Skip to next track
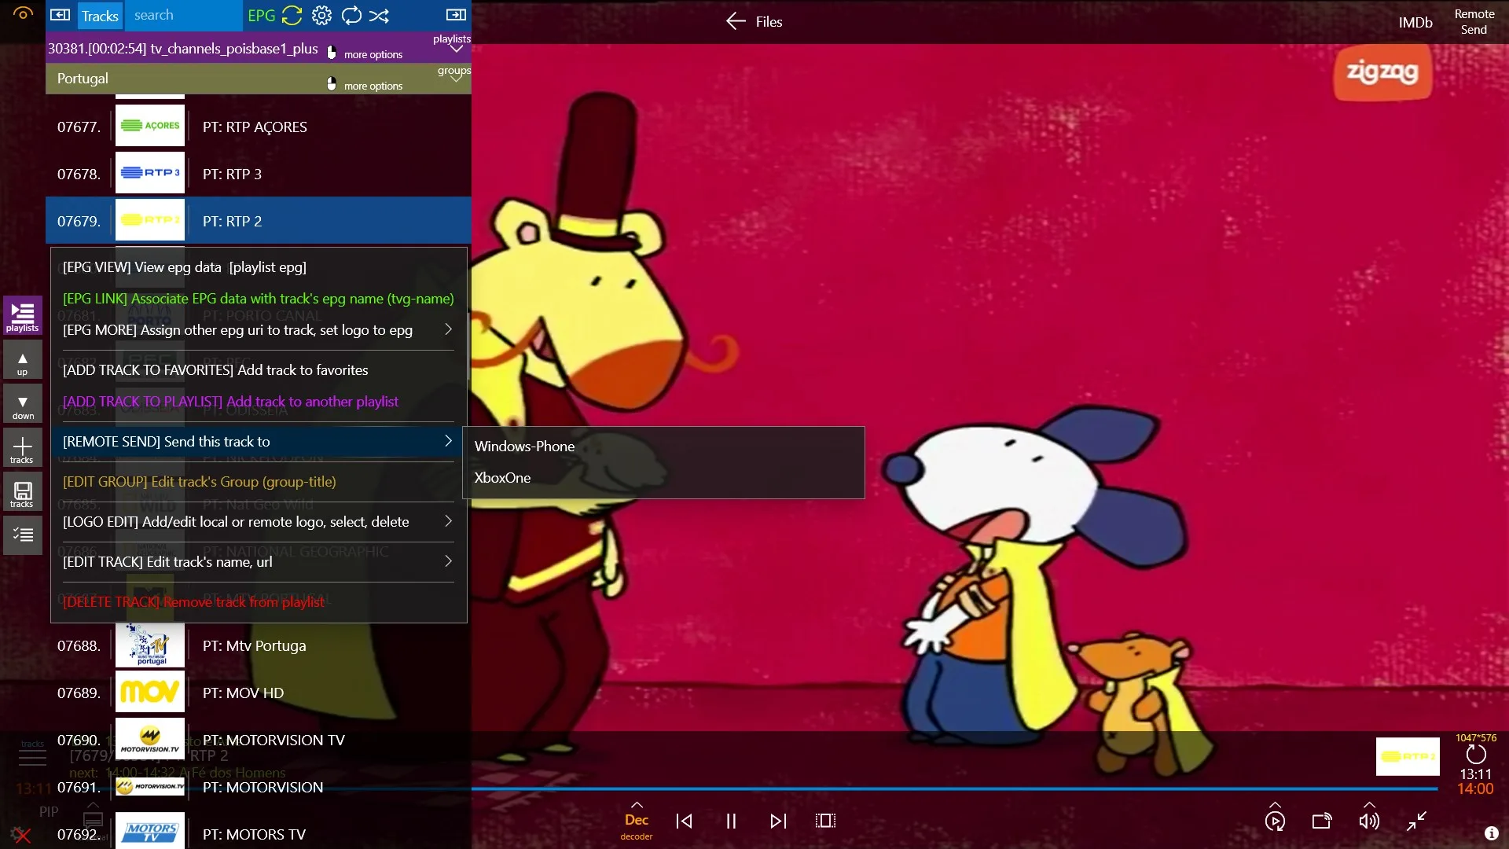The width and height of the screenshot is (1509, 849). tap(778, 821)
